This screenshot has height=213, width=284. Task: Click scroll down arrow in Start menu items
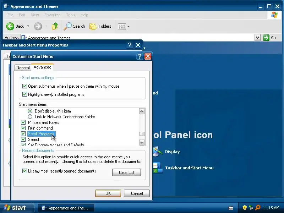(142, 143)
